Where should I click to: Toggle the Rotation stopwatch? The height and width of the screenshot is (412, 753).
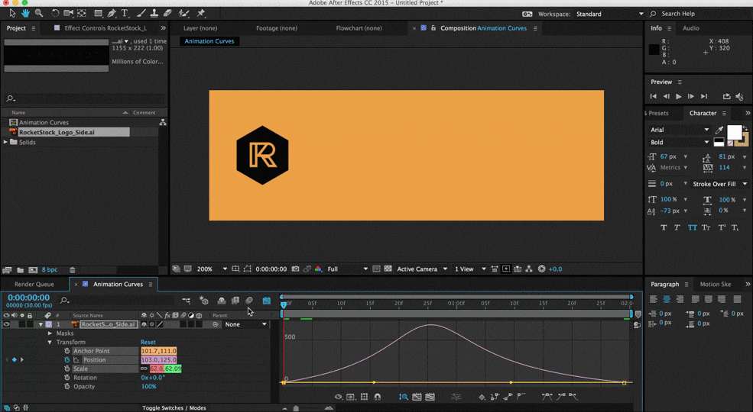coord(67,378)
